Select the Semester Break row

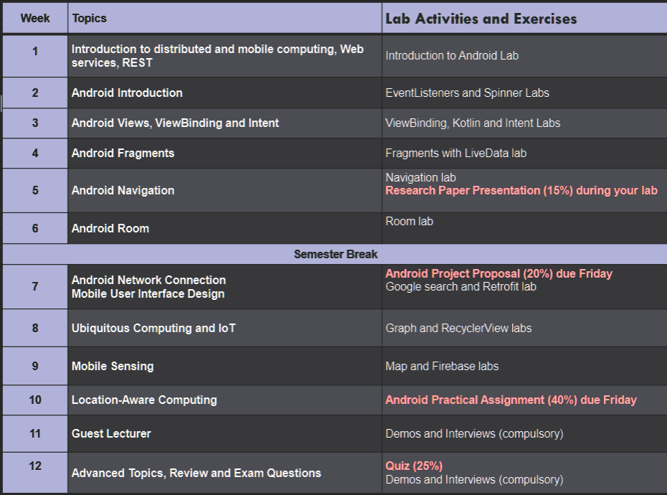[x=335, y=254]
